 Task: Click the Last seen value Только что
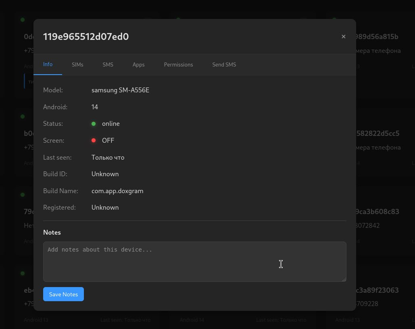click(x=108, y=157)
